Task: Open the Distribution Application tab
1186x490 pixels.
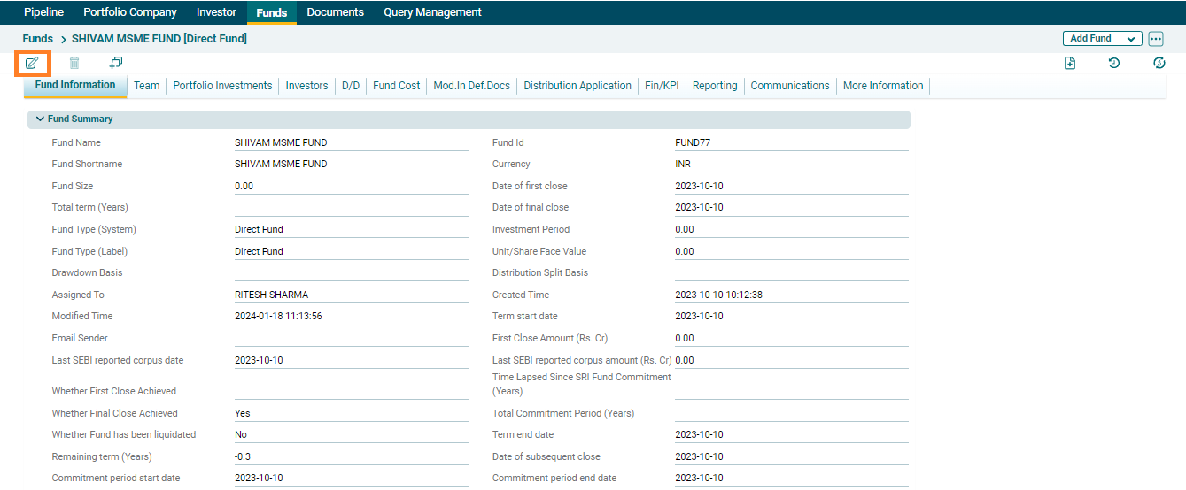Action: click(577, 86)
